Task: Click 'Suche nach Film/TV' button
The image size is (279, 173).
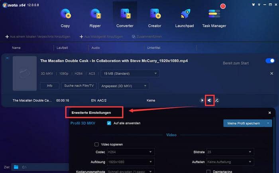Action: coord(79,86)
